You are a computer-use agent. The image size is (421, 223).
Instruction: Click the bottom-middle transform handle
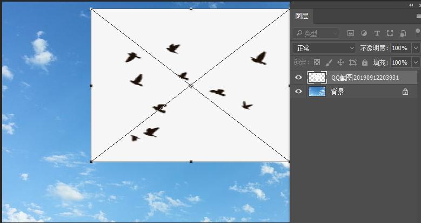(191, 162)
